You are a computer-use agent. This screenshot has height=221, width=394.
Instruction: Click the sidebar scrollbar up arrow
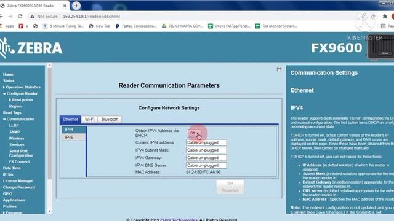49,66
